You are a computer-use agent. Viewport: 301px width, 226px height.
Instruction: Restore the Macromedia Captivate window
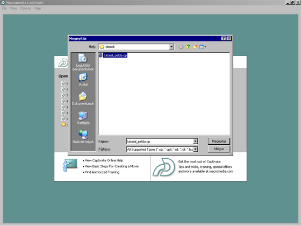(292, 3)
